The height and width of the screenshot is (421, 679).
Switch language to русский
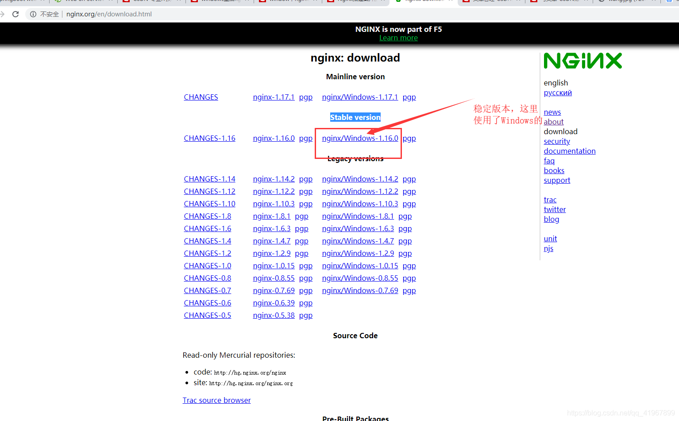[x=558, y=93]
